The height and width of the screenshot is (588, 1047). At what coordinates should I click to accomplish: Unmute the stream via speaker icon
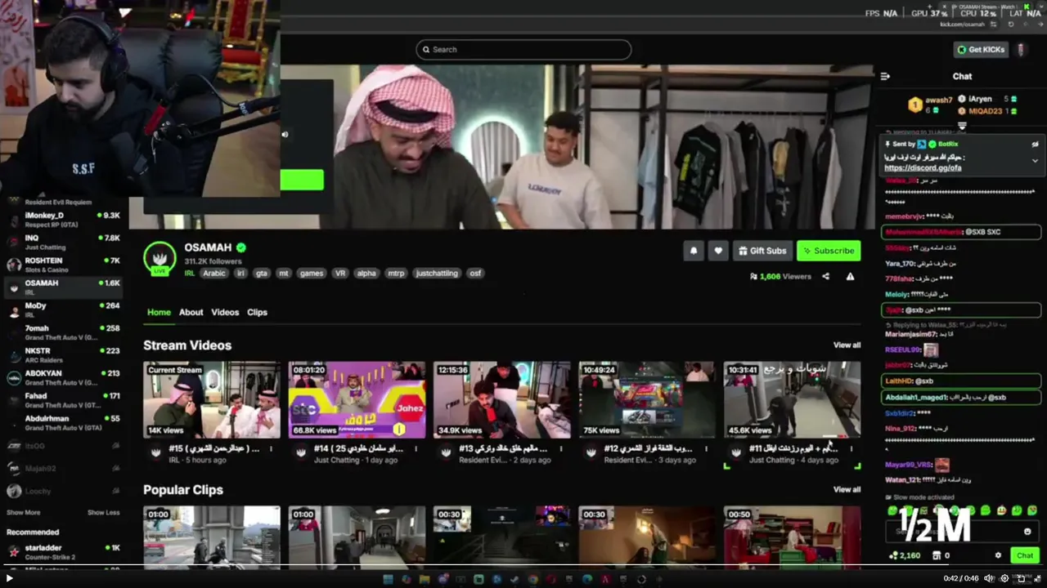(285, 135)
